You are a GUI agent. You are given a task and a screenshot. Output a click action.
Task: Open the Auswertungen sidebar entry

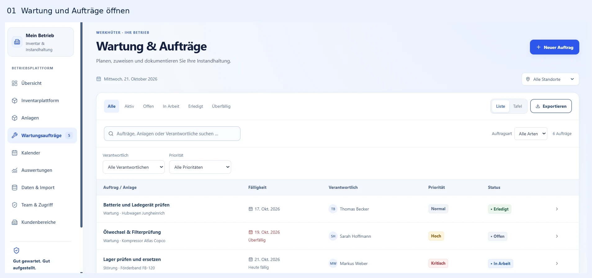click(x=42, y=170)
